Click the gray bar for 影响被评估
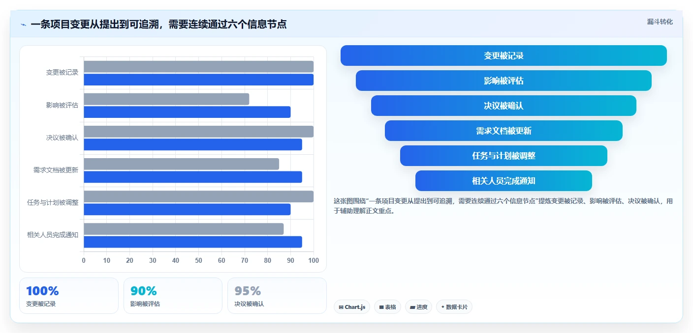Image resolution: width=693 pixels, height=333 pixels. [166, 99]
